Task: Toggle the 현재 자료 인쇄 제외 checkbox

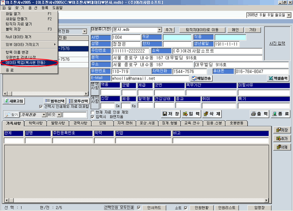Action: [93, 112]
